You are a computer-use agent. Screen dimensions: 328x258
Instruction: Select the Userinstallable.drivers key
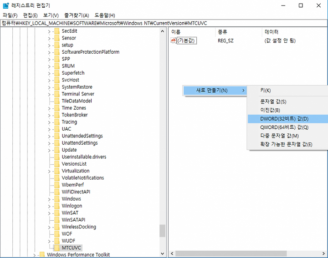(84, 157)
